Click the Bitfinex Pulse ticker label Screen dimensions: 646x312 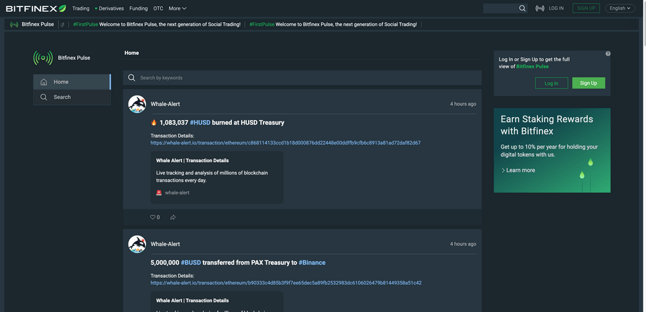pos(37,25)
